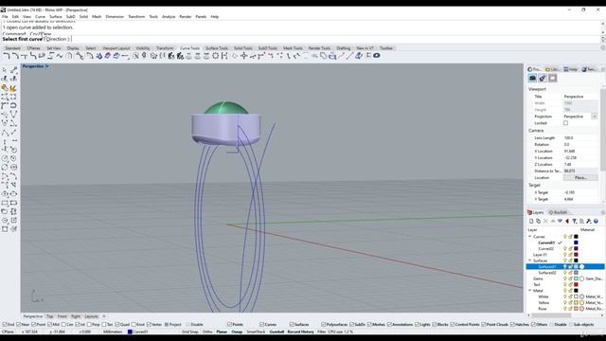606x341 pixels.
Task: Click the Chamfer Curves icon in Curve Tools toolbar
Action: [x=15, y=56]
